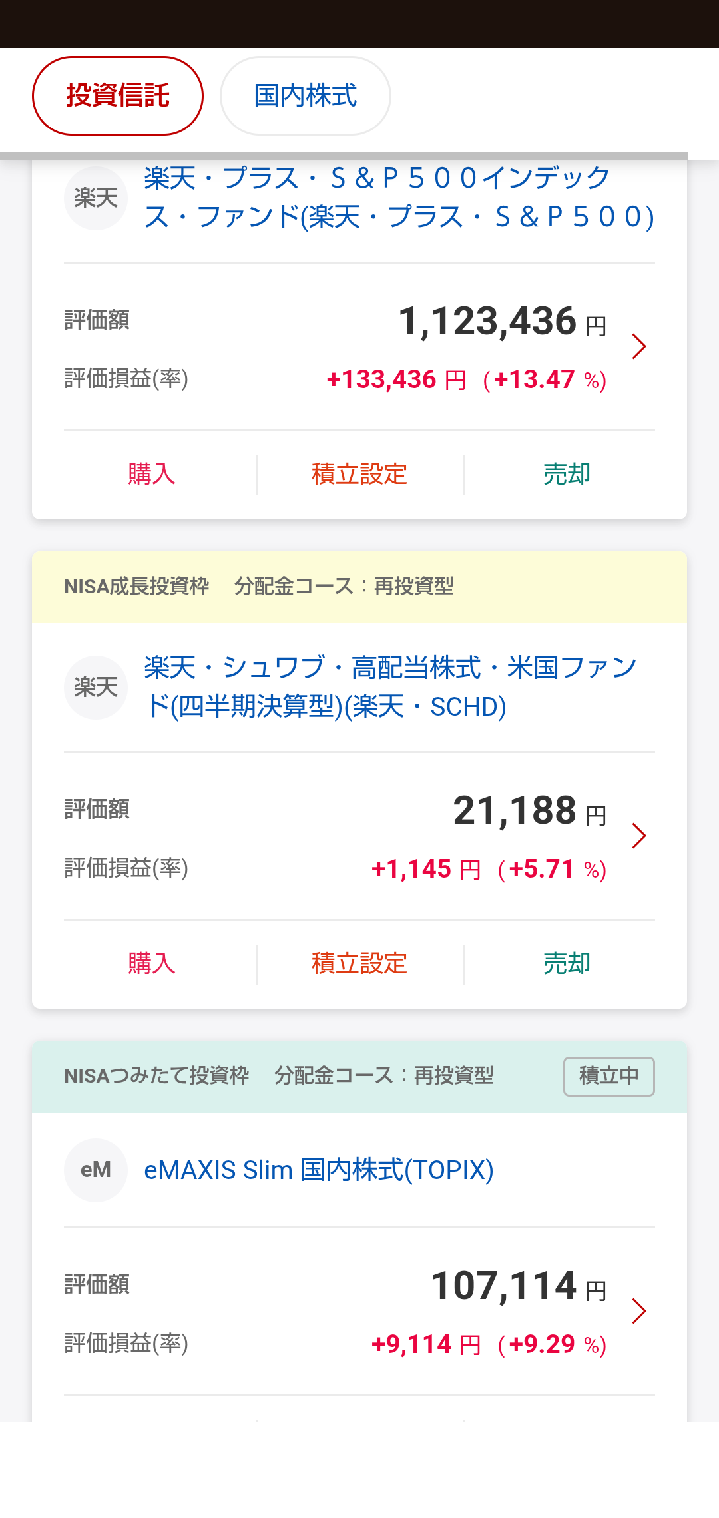Select the 投資信託 tab
Screen dimensions: 719x1518
pos(118,96)
